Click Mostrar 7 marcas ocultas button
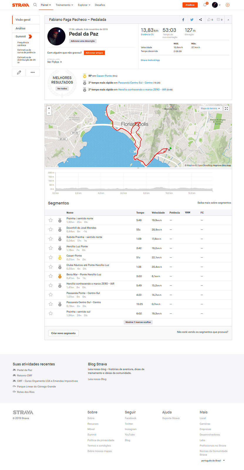The width and height of the screenshot is (244, 470). point(138,322)
